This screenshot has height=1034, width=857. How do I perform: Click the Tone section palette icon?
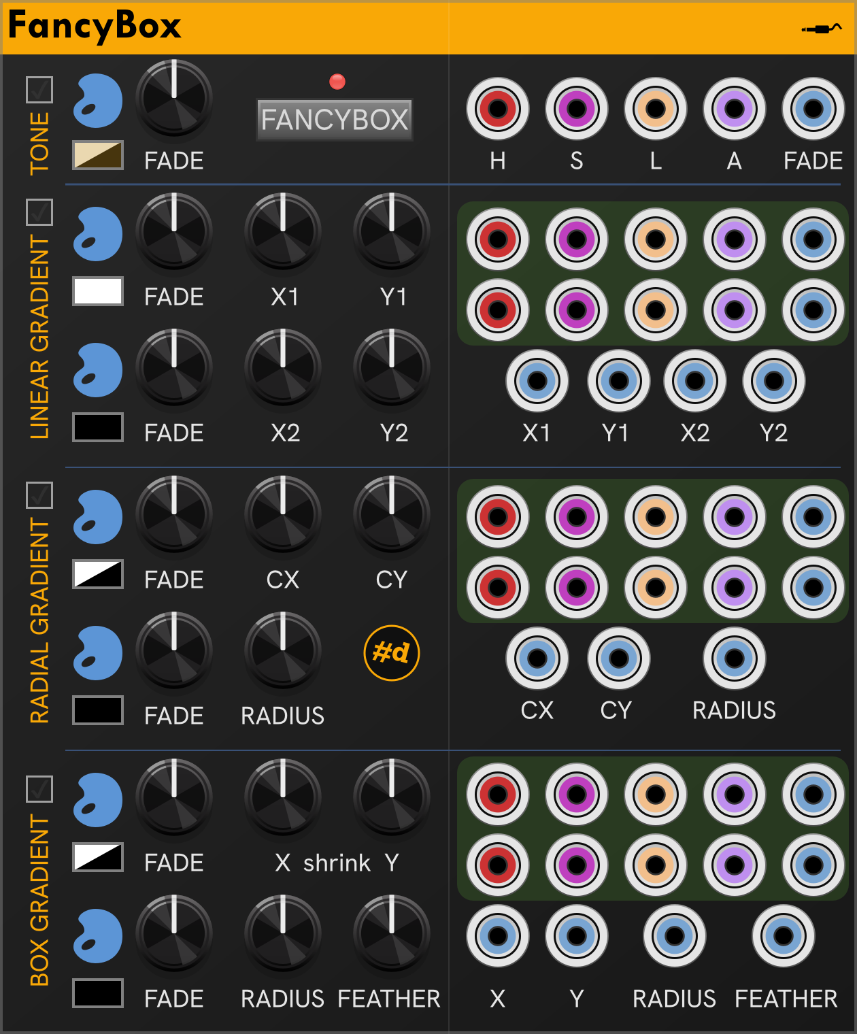pyautogui.click(x=98, y=101)
